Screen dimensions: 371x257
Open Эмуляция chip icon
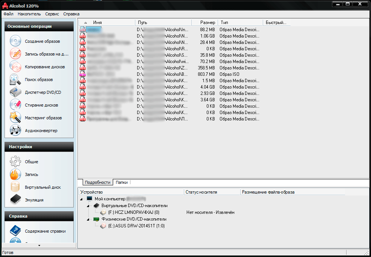click(x=15, y=200)
